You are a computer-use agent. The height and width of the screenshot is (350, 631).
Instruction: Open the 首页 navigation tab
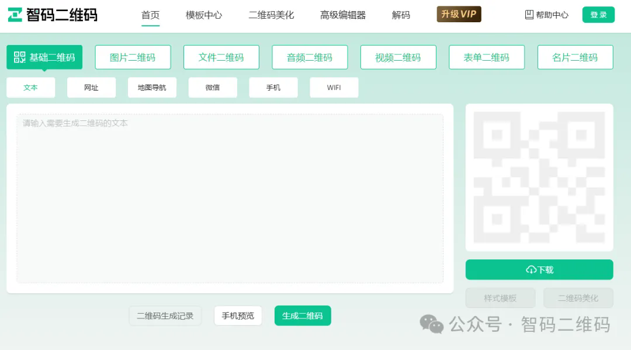(x=150, y=15)
